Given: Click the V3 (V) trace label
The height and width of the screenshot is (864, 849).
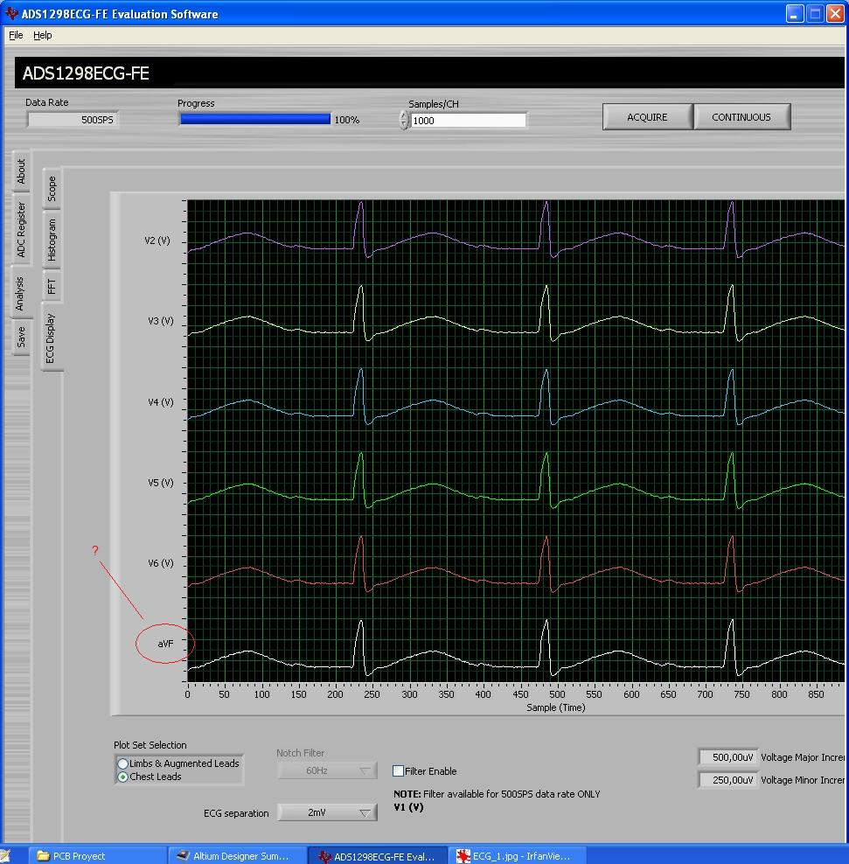Looking at the screenshot, I should click(x=160, y=321).
